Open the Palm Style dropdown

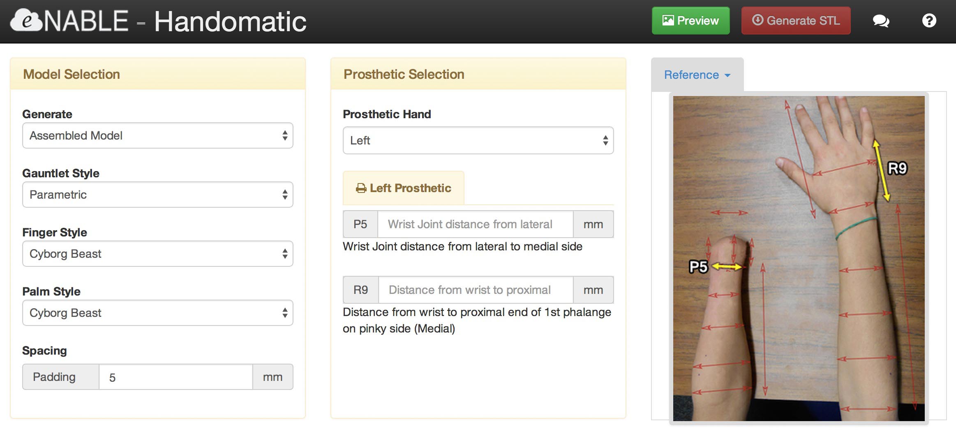point(158,313)
